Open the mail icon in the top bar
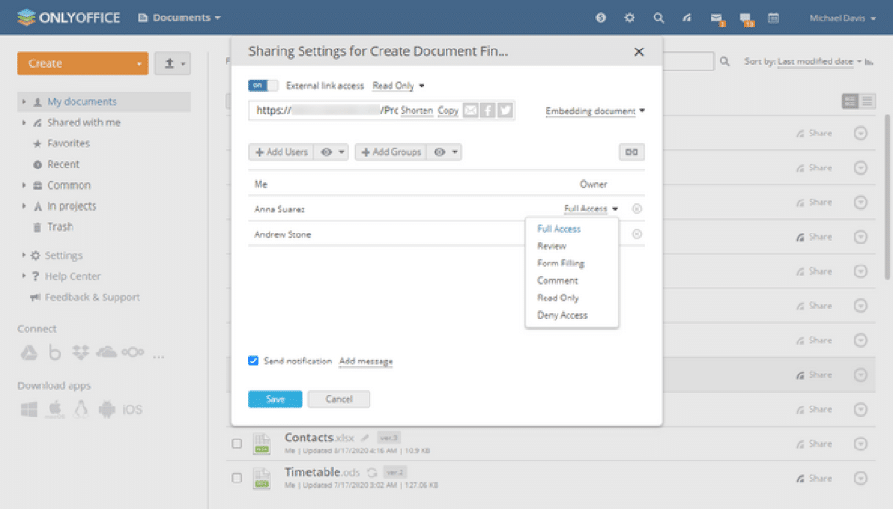Image resolution: width=893 pixels, height=509 pixels. pos(716,18)
